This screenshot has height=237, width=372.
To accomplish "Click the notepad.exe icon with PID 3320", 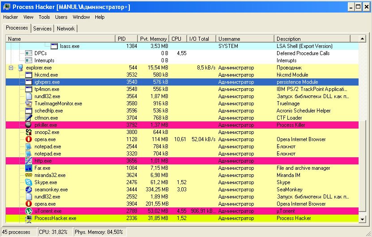I will pos(29,154).
